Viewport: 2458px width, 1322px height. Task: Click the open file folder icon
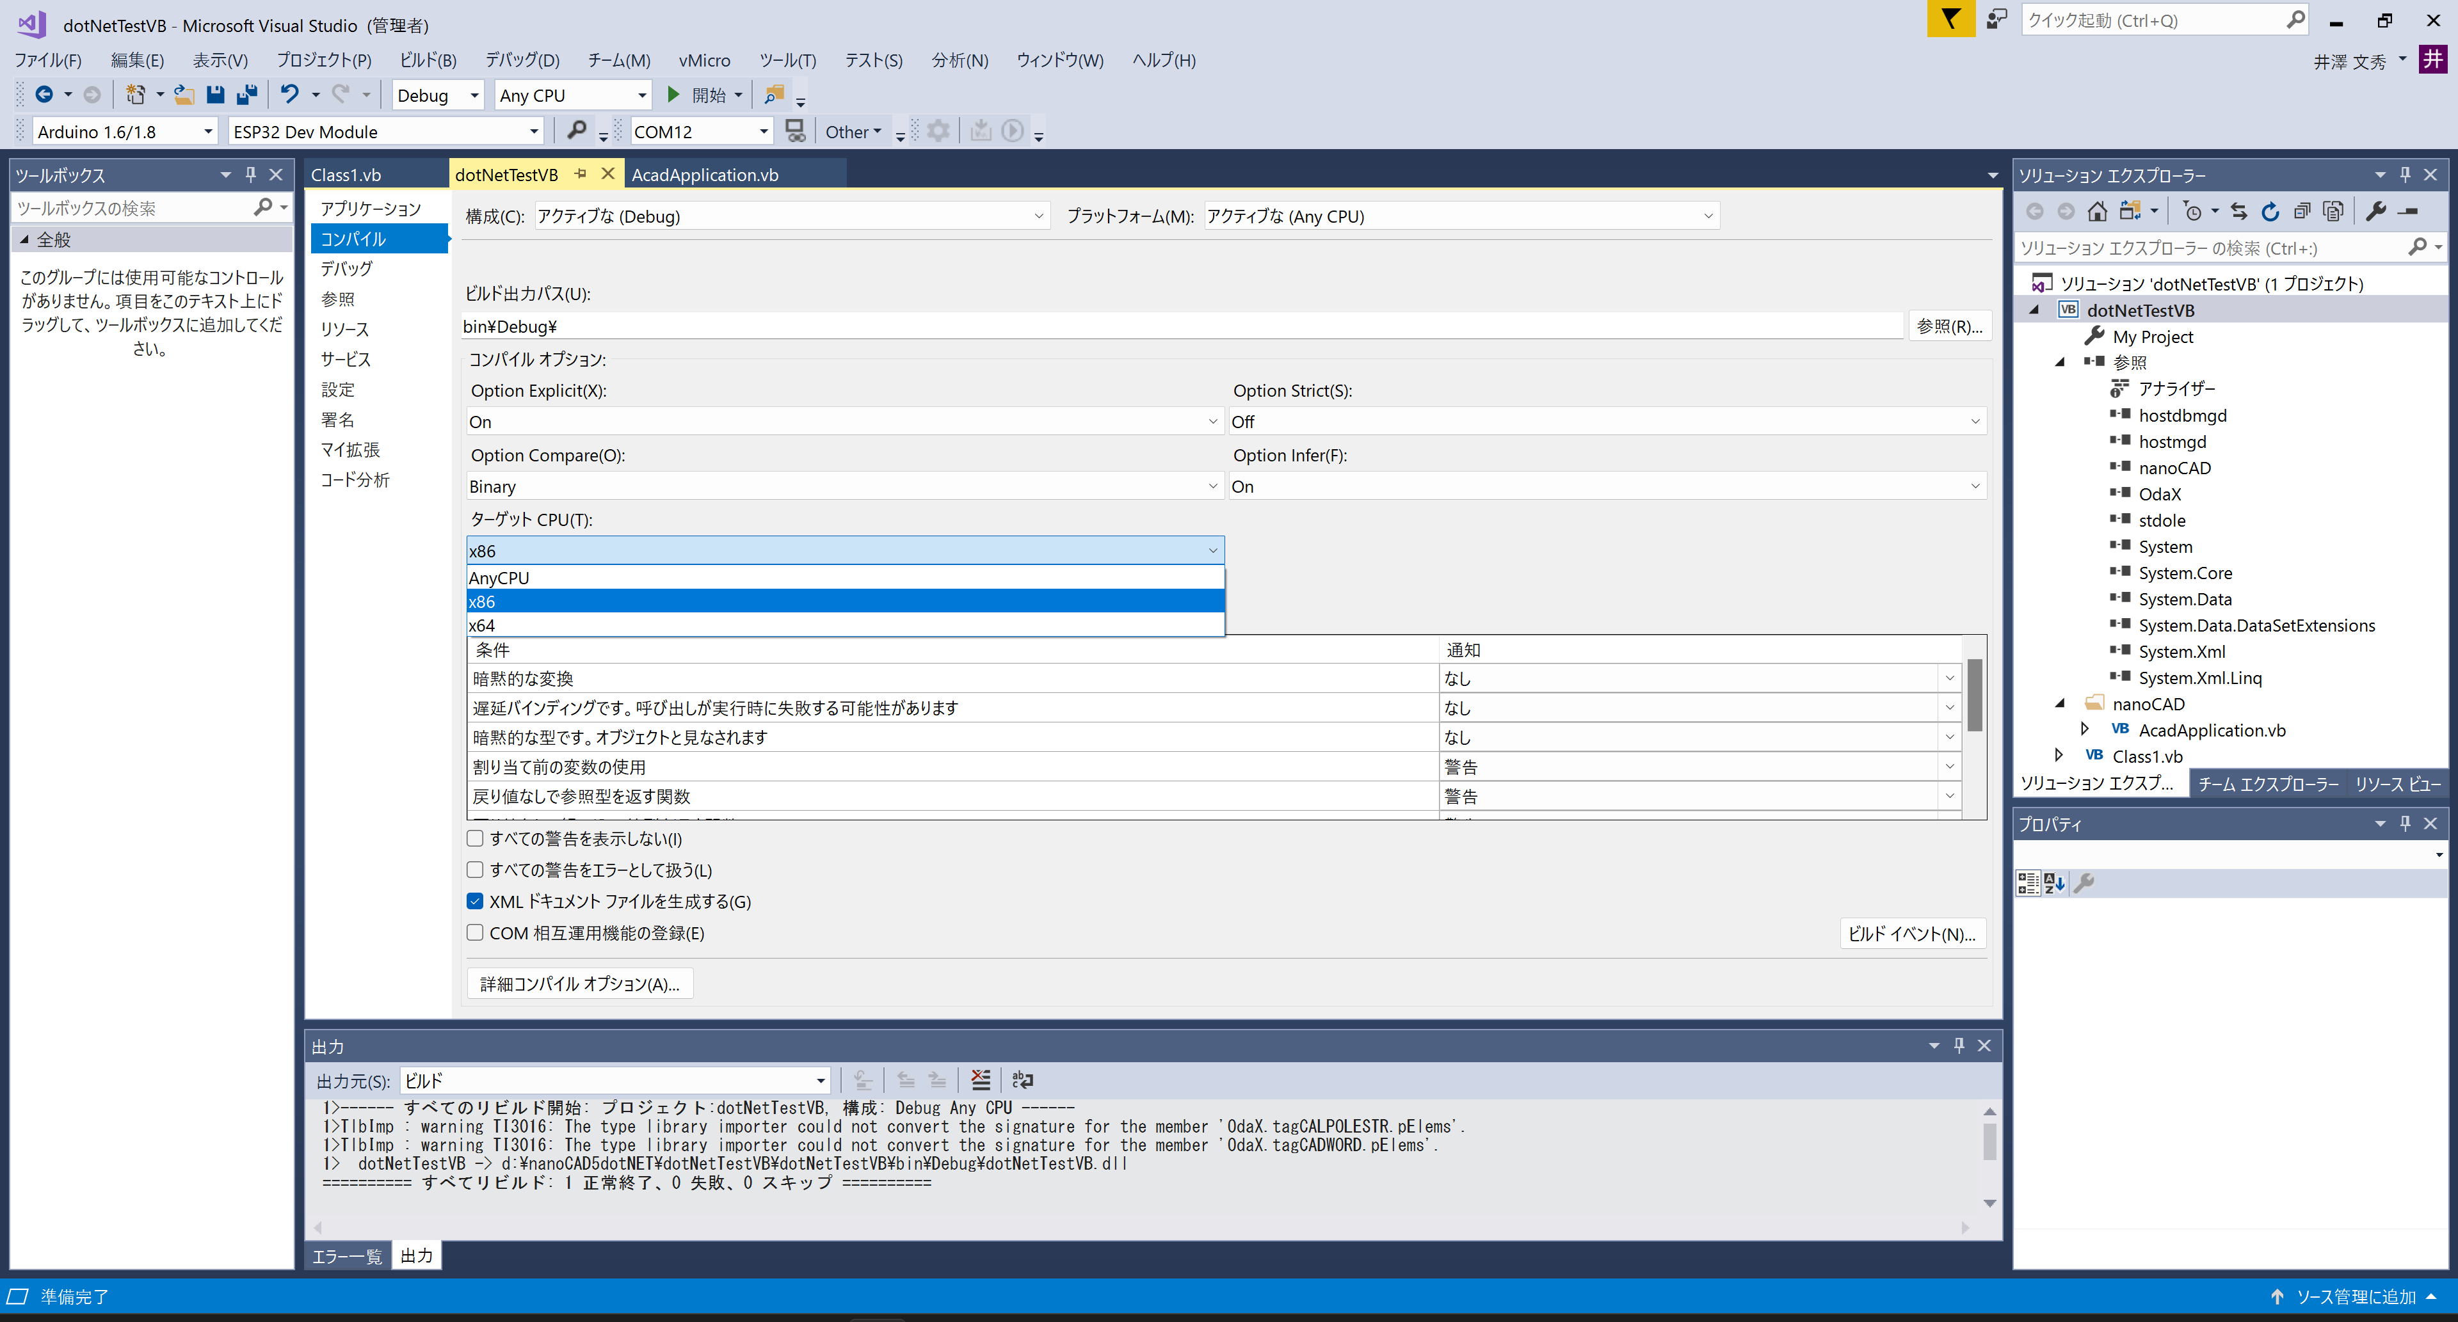(184, 95)
